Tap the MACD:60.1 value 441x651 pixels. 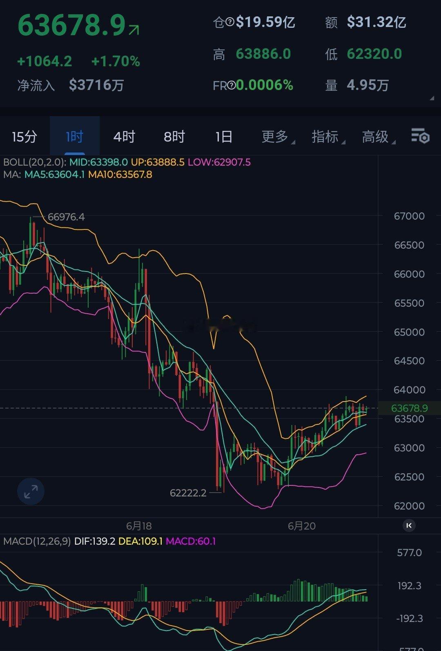191,541
